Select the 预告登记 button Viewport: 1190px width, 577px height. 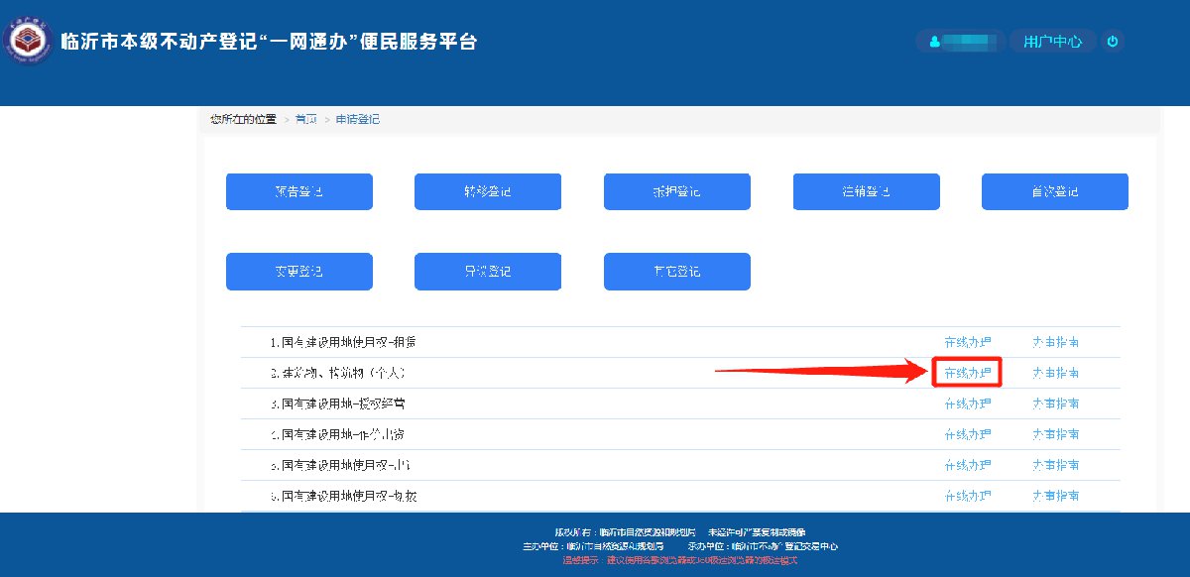click(299, 191)
